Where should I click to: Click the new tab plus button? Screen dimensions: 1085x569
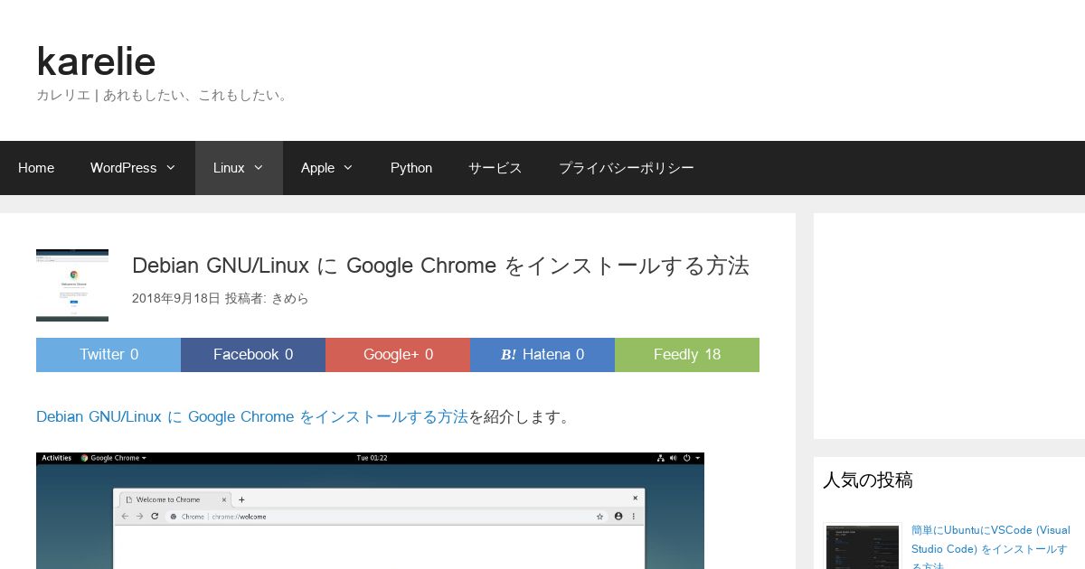coord(241,499)
